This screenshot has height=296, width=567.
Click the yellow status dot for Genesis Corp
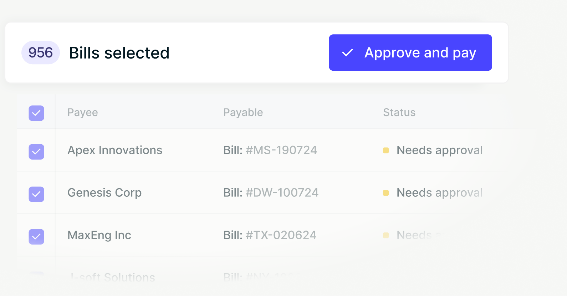(386, 193)
